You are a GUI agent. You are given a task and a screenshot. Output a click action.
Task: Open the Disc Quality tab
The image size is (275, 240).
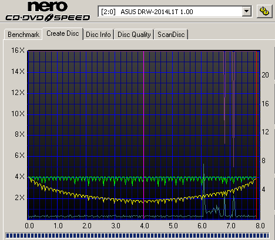pos(134,35)
